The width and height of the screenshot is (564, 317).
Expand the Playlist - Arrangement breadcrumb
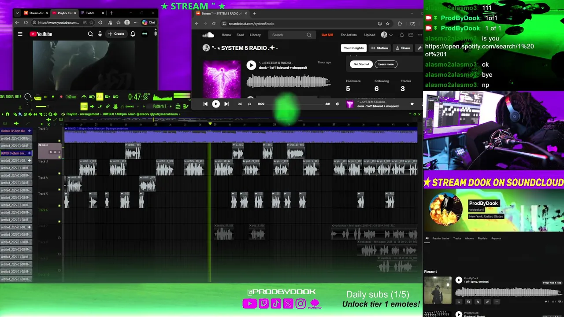tap(82, 114)
